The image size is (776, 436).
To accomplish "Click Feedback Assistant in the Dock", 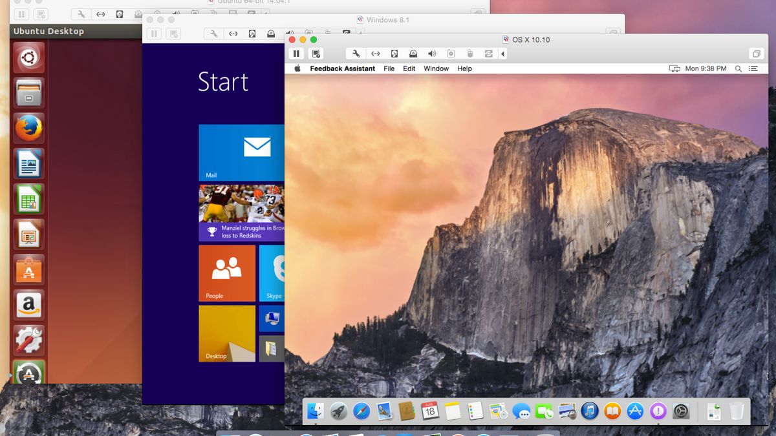I will point(658,411).
